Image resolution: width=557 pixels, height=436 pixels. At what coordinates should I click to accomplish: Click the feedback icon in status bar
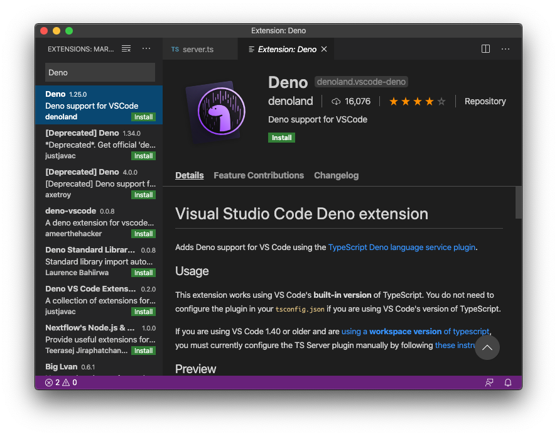pos(489,383)
